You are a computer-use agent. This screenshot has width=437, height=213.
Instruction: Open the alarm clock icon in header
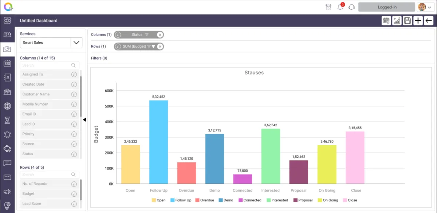click(328, 7)
